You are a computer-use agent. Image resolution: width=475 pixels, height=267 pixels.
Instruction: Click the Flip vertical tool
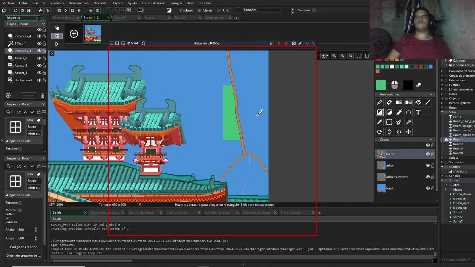point(389,132)
